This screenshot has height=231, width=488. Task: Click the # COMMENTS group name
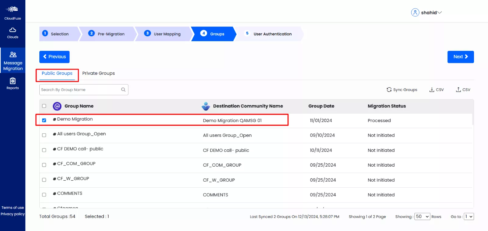point(67,193)
